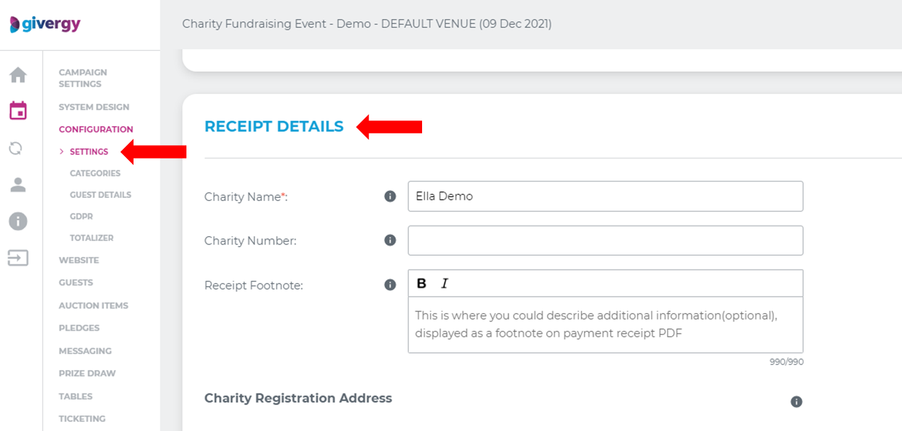Open the Auction Items section

coord(94,305)
